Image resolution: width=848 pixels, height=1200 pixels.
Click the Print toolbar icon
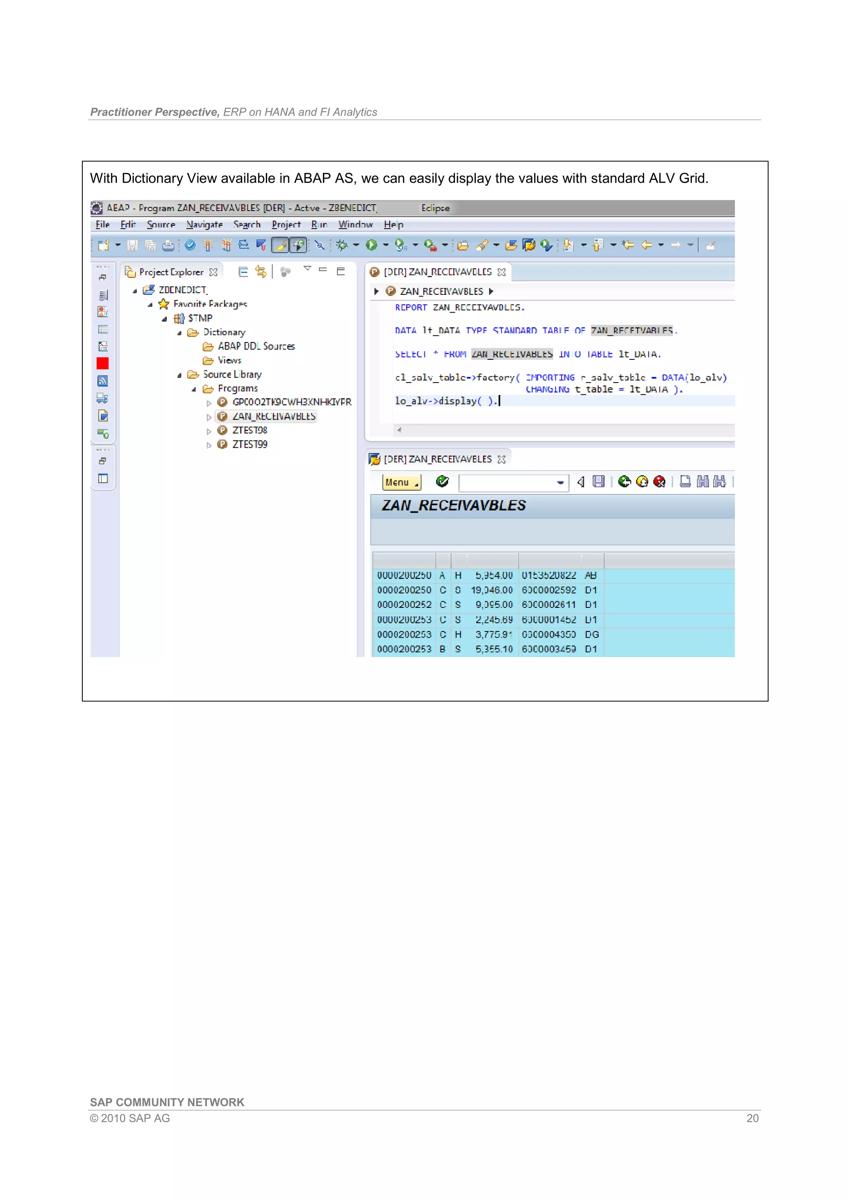(x=168, y=245)
